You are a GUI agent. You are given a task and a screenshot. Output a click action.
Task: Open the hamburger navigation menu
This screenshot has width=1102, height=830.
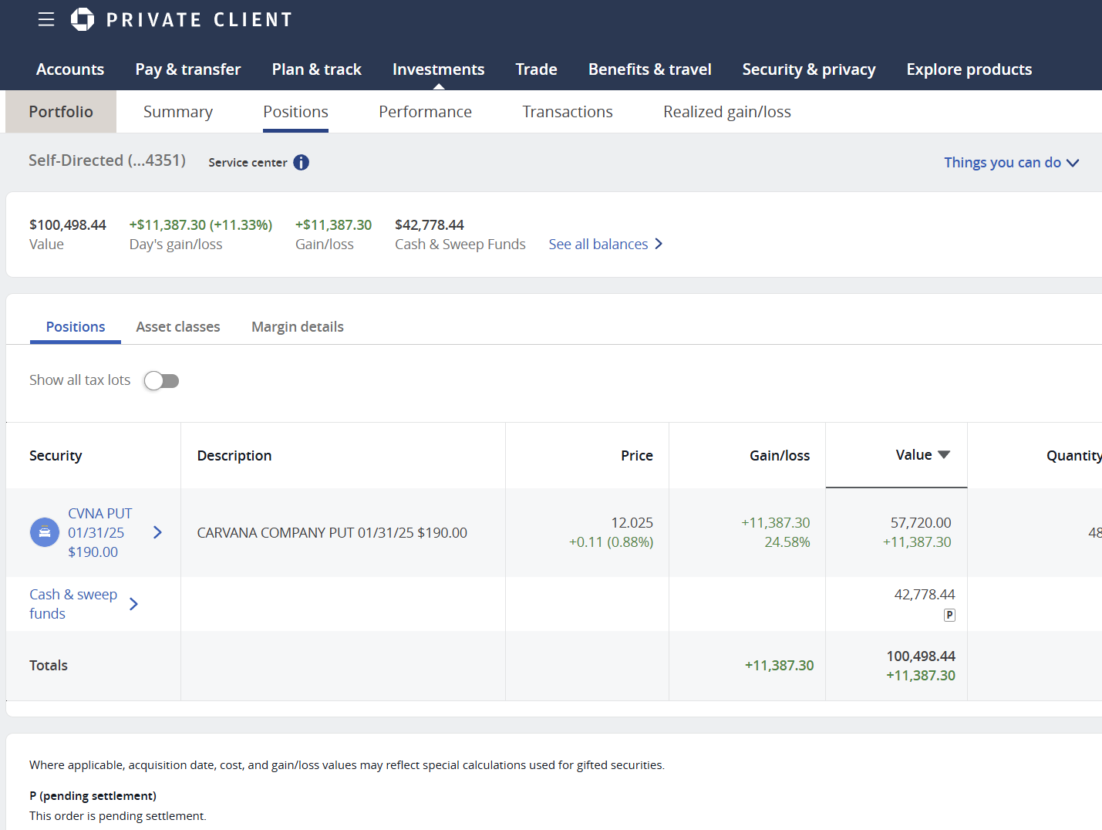click(x=46, y=19)
